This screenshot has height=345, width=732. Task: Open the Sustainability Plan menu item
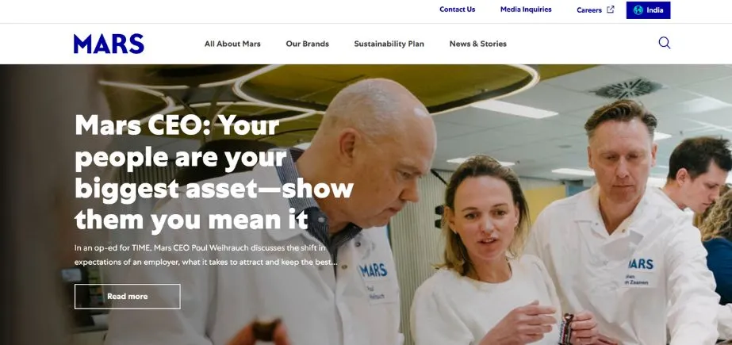tap(389, 44)
